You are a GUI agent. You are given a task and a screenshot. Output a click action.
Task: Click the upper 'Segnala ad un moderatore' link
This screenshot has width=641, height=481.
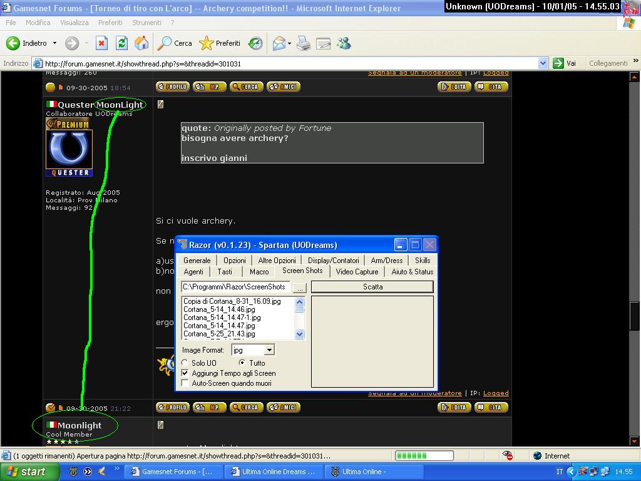pos(415,73)
